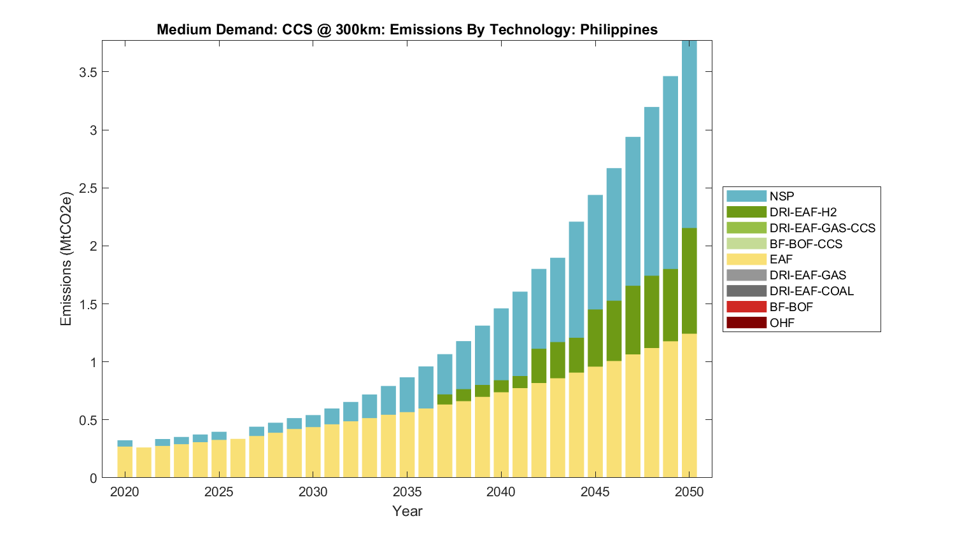Click the dark red OHF legend swatch

746,323
